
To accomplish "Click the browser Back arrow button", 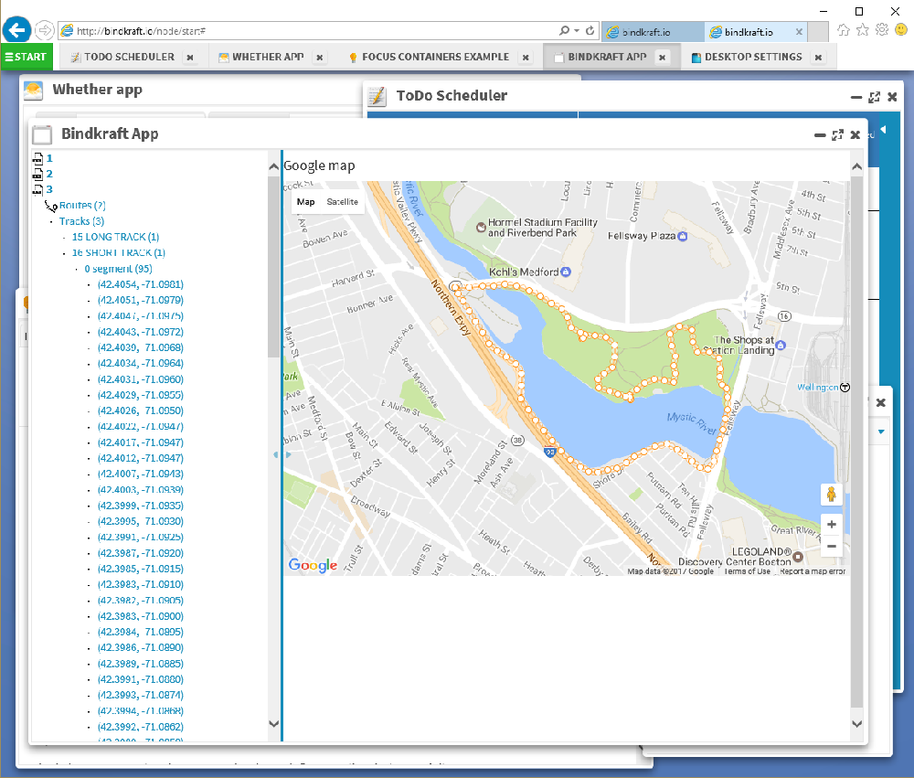I will pos(16,30).
